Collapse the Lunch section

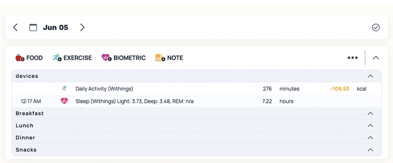[370, 126]
